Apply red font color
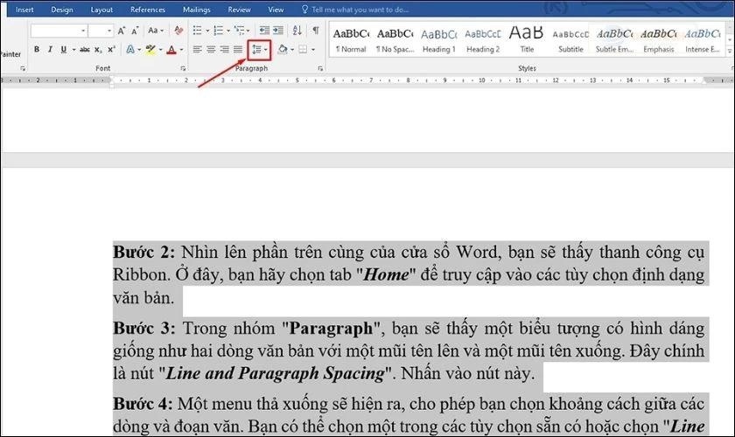This screenshot has width=735, height=437. point(171,49)
